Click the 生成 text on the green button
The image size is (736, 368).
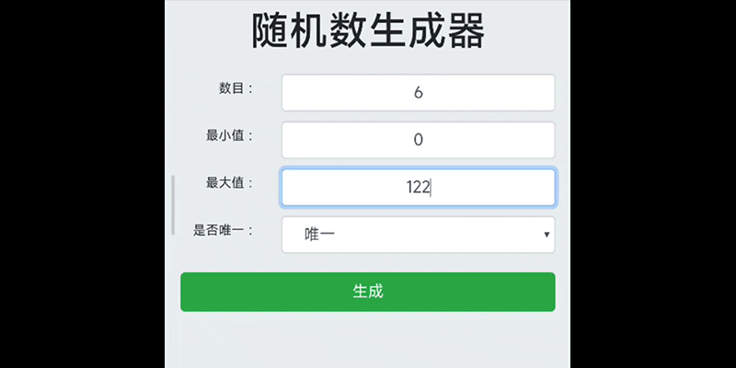tap(368, 292)
